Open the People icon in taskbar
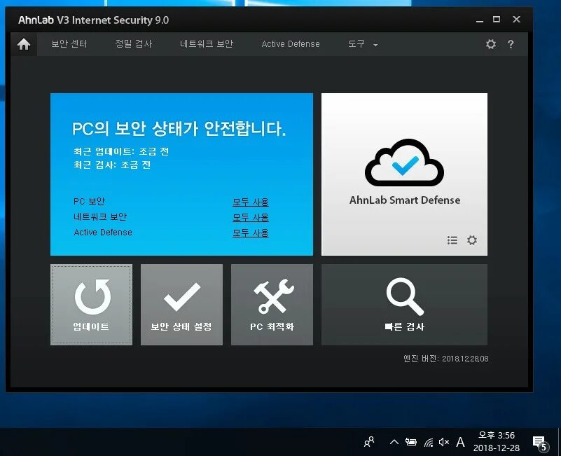 (x=369, y=442)
